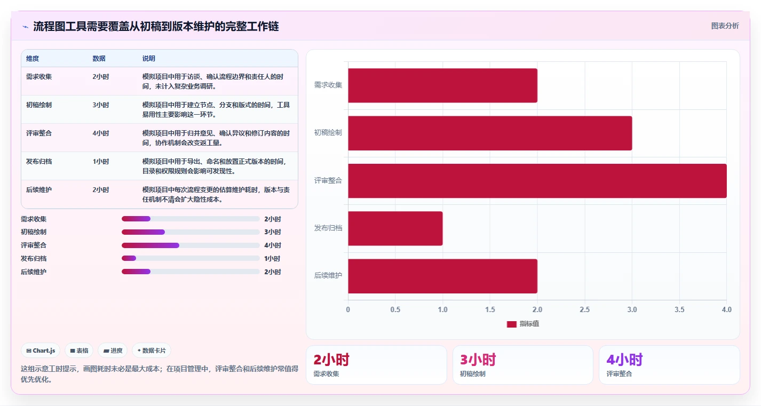The image size is (761, 406).
Task: Select the 4小时 评审整合 data card
Action: [669, 365]
